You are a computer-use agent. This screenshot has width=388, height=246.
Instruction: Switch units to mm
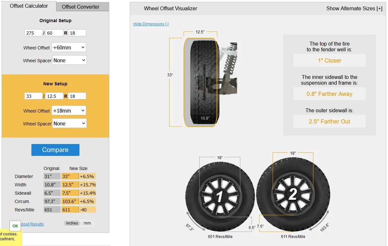pos(87,223)
